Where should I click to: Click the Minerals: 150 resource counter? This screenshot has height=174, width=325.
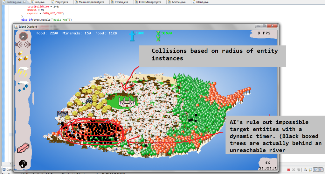(x=77, y=33)
